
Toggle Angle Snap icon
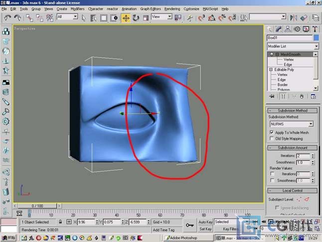point(212,18)
